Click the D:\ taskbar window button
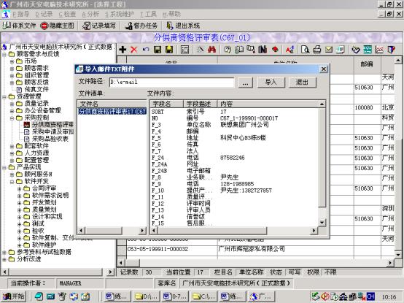This screenshot has width=404, height=303. (146, 296)
